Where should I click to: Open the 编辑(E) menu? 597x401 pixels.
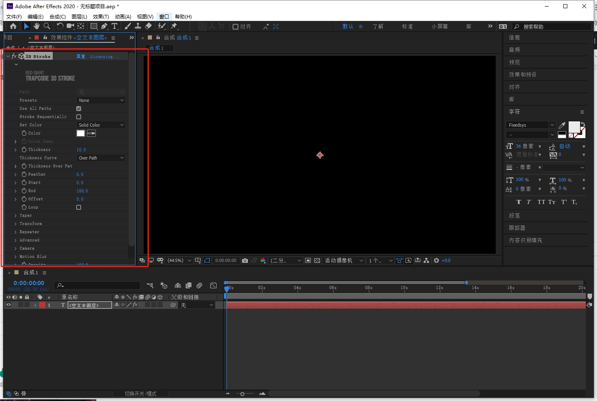pyautogui.click(x=35, y=16)
